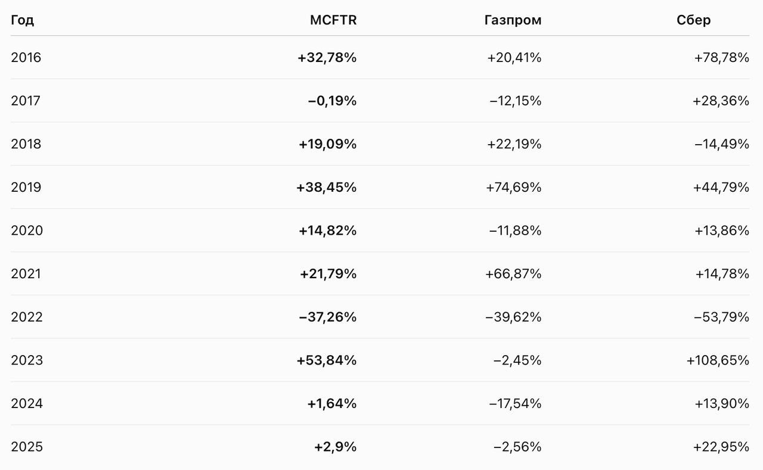Click MCFTR value +53,84% in 2023
Image resolution: width=763 pixels, height=470 pixels.
(327, 360)
